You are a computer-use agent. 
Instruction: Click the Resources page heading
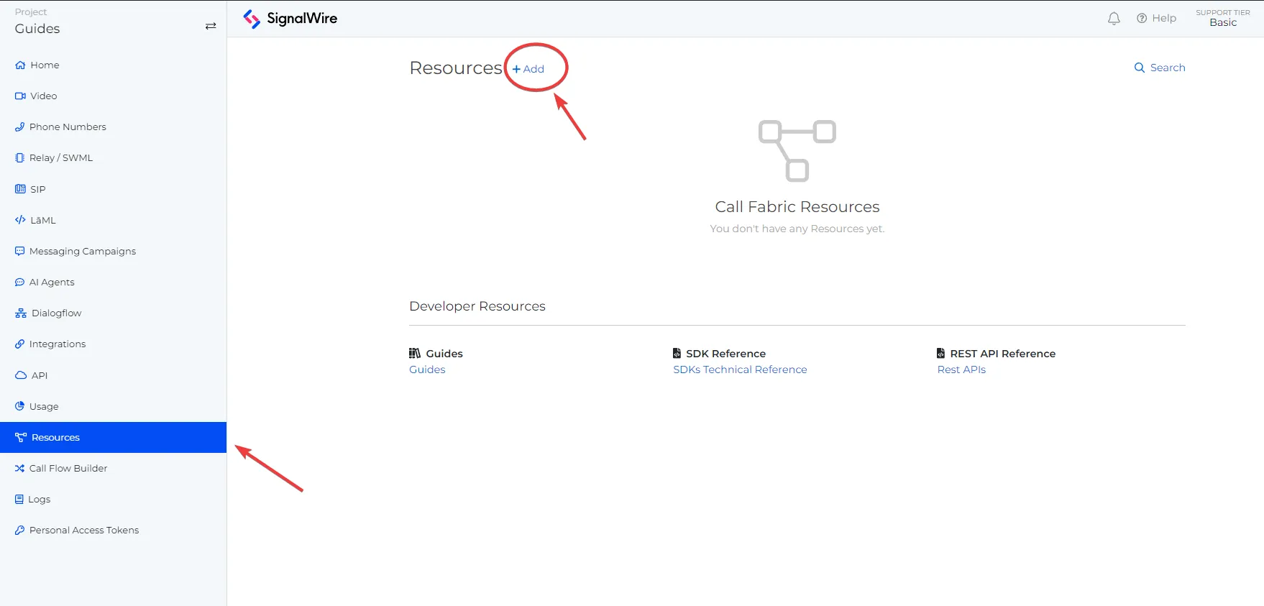tap(456, 68)
